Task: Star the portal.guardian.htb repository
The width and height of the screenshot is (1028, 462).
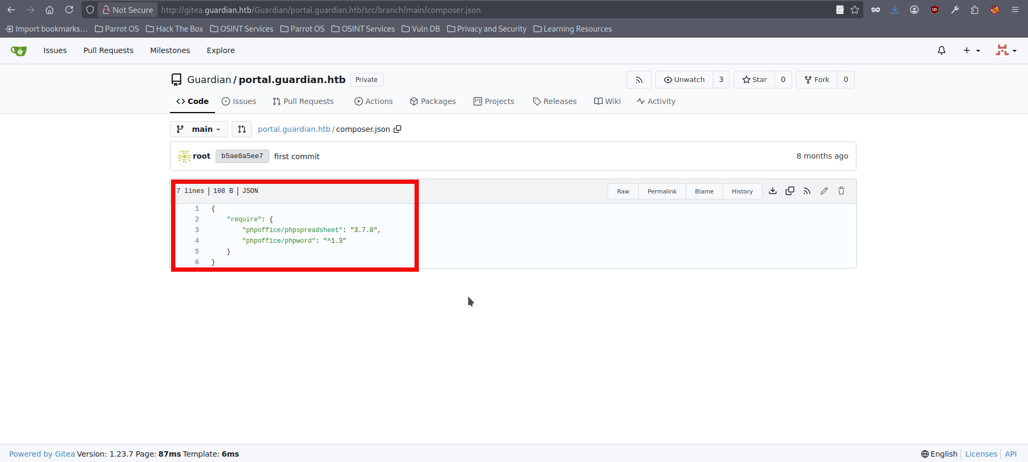Action: click(x=755, y=80)
